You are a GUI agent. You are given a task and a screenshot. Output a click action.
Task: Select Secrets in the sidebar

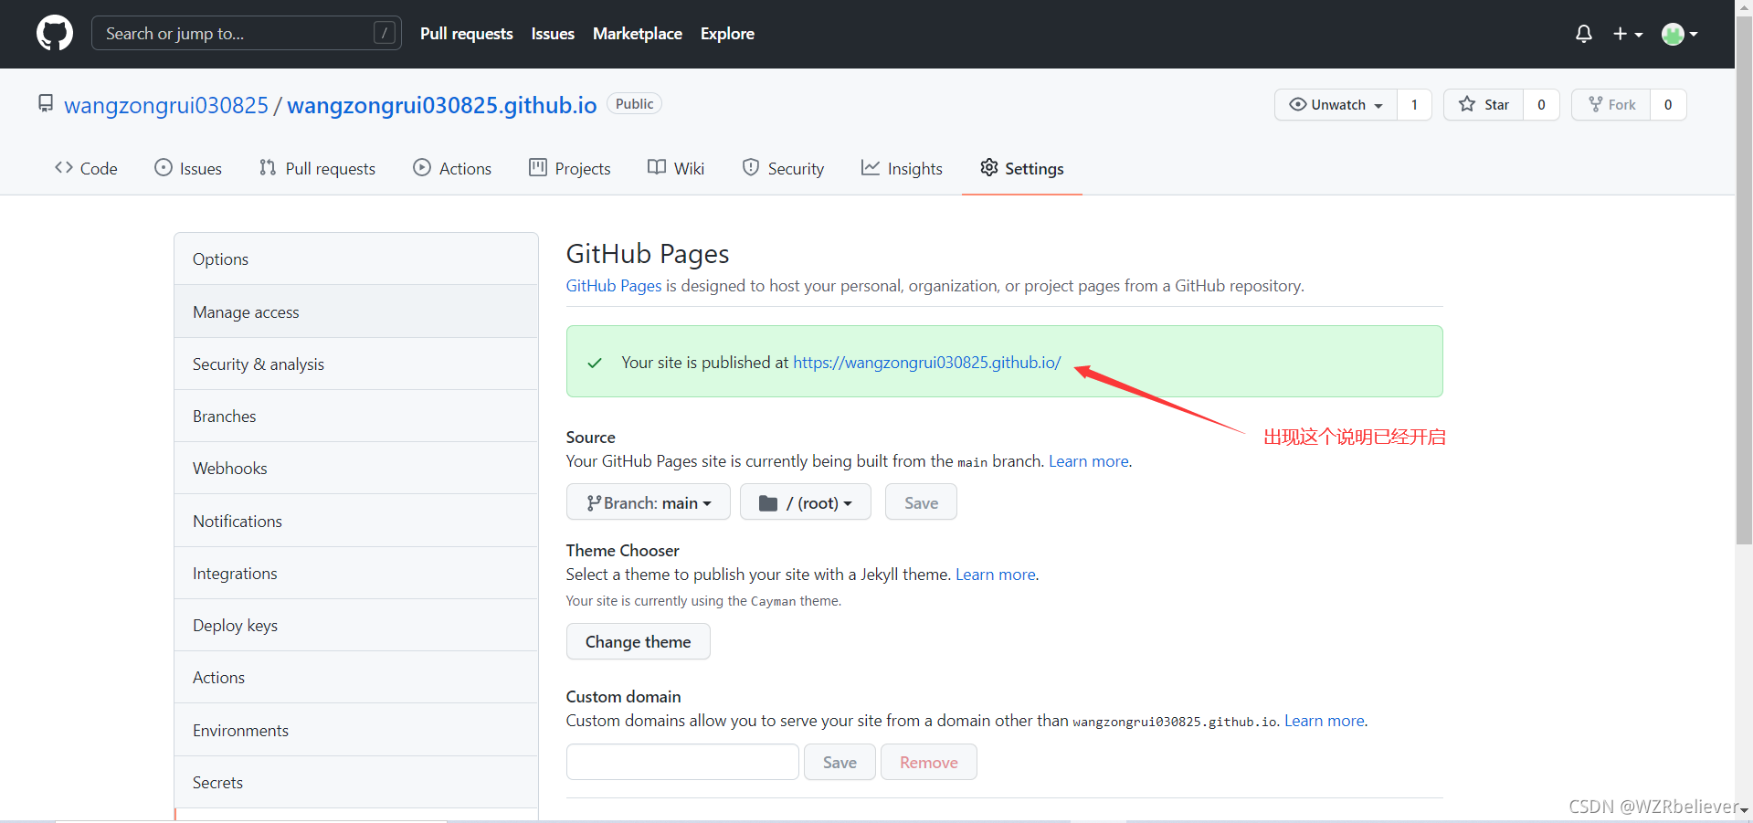click(356, 782)
